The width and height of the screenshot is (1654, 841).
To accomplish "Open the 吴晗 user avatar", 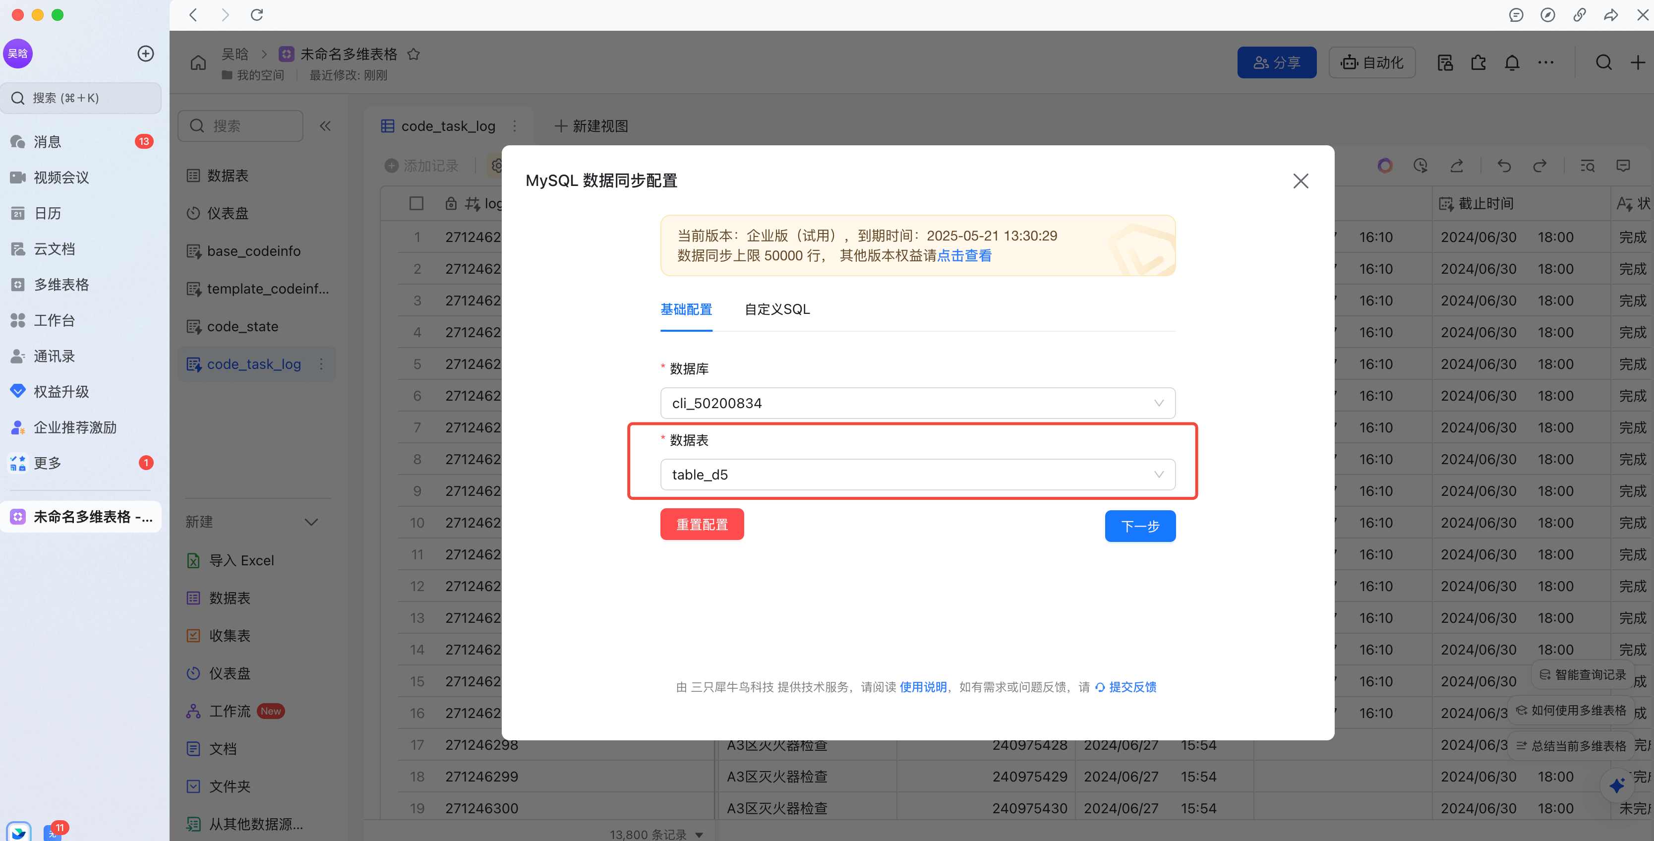I will pos(18,53).
